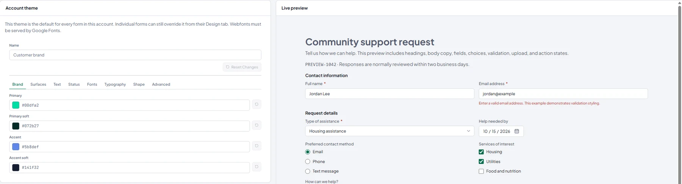The height and width of the screenshot is (184, 682).
Task: Check the Food and nutrition checkbox
Action: pyautogui.click(x=481, y=172)
